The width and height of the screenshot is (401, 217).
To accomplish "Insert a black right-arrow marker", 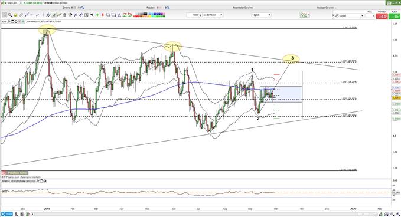I will coord(92,15).
